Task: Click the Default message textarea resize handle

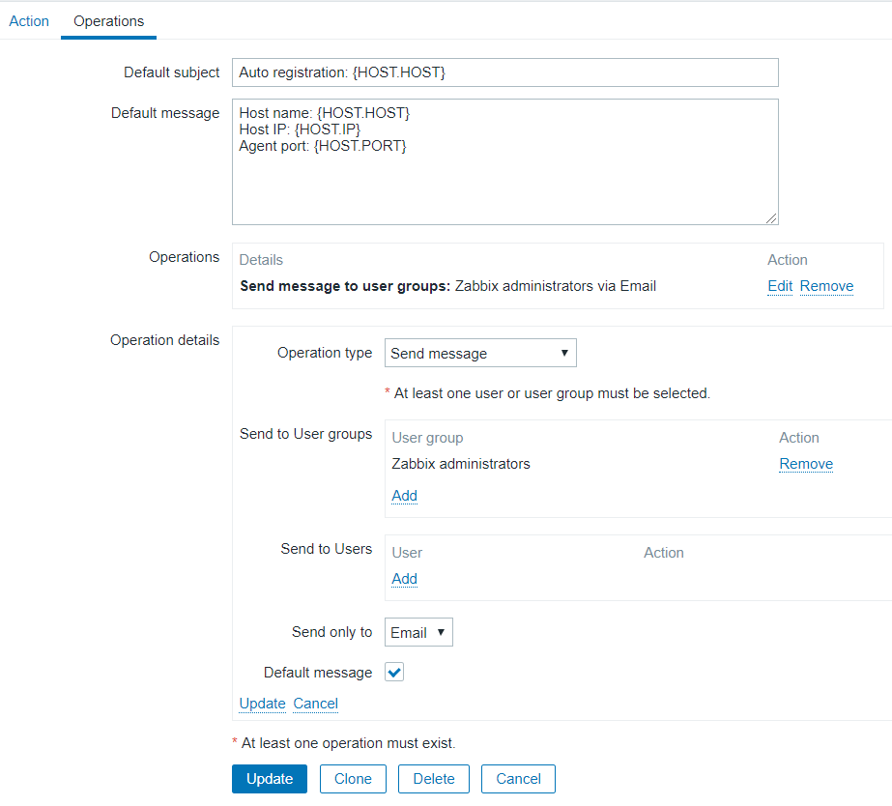Action: pyautogui.click(x=771, y=218)
